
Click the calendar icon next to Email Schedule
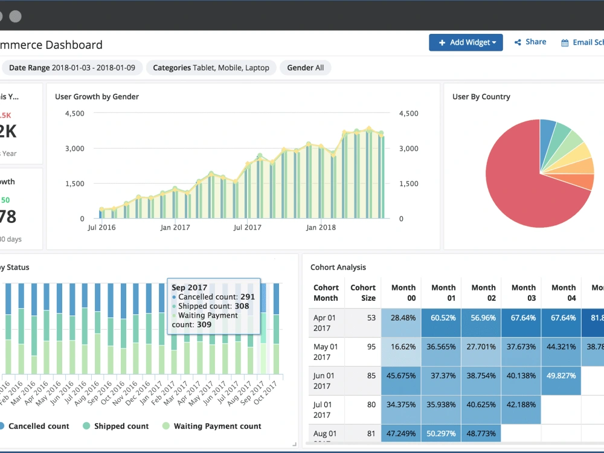coord(565,42)
